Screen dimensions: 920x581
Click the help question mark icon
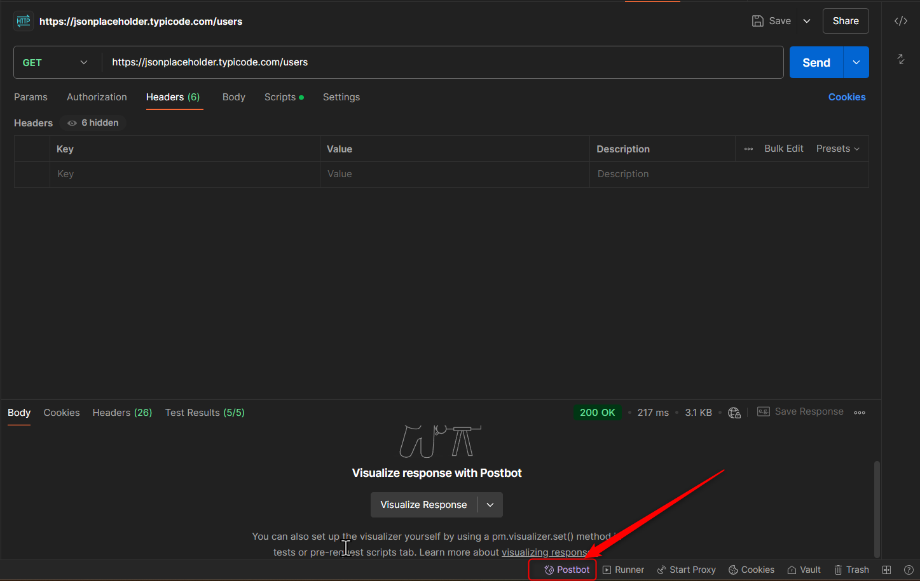909,570
